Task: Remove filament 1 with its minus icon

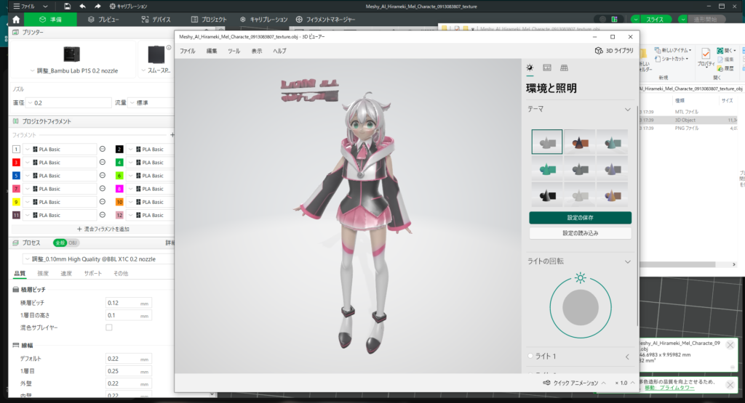Action: tap(102, 149)
